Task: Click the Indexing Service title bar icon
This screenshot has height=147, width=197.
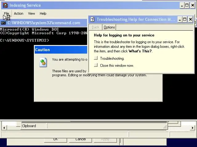Action: point(5,5)
